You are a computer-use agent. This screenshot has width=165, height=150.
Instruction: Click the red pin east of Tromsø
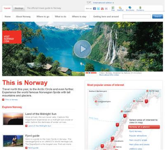[x=146, y=101]
